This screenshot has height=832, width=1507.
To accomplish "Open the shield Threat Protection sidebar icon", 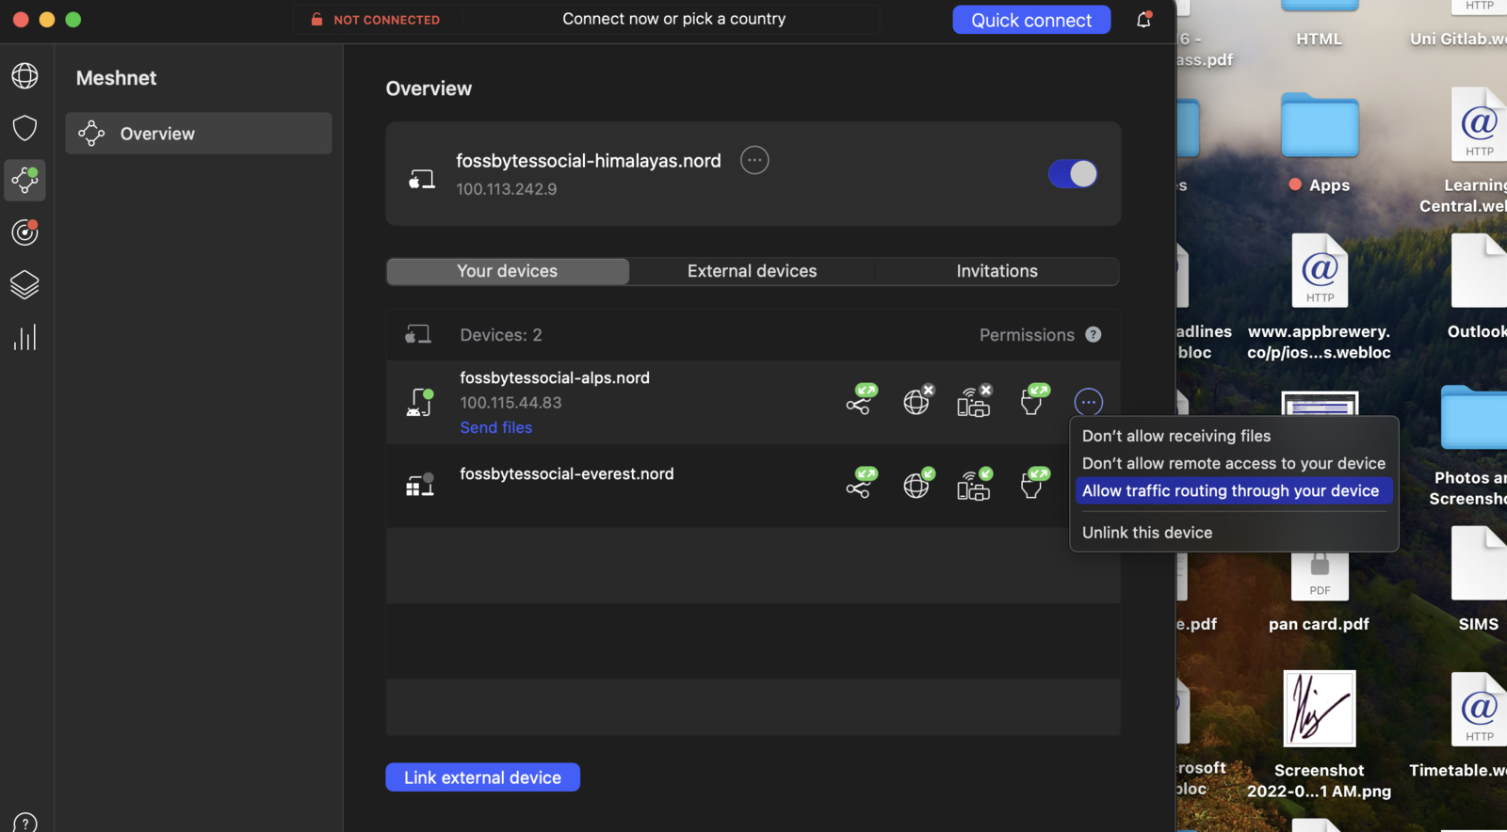I will click(24, 128).
